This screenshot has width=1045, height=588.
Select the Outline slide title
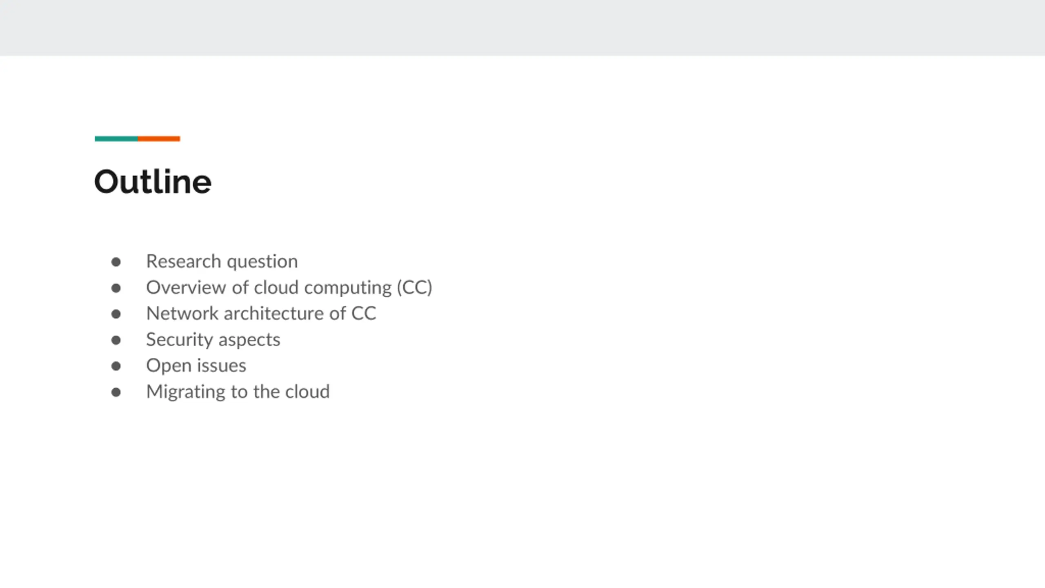click(153, 182)
